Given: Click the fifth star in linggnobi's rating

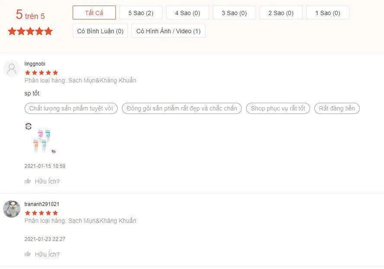Looking at the screenshot, I should coord(56,72).
